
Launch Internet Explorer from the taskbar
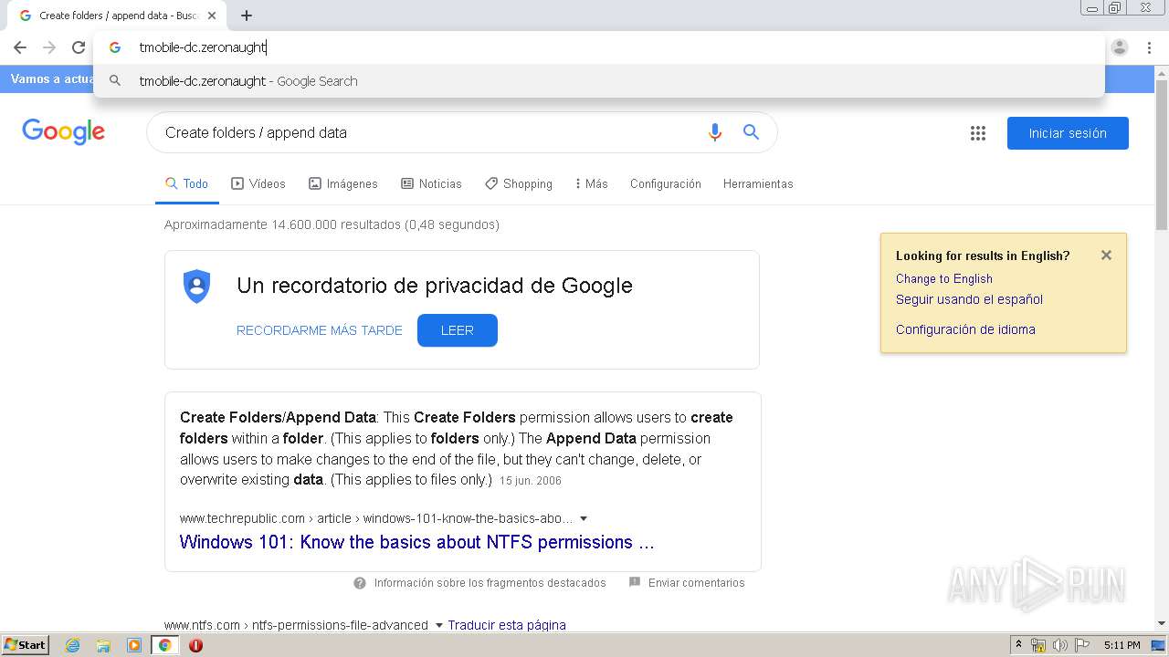tap(73, 645)
